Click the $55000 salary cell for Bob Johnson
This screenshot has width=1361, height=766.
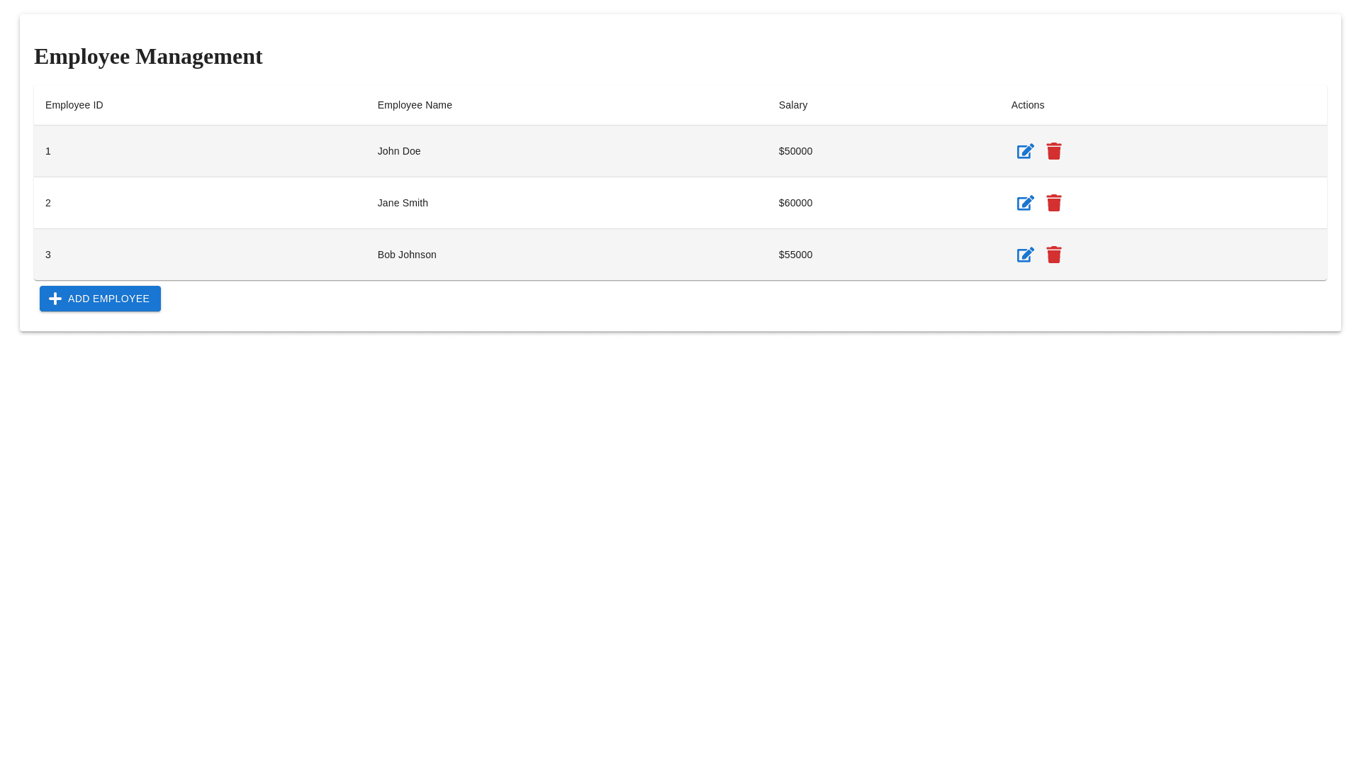pyautogui.click(x=795, y=255)
